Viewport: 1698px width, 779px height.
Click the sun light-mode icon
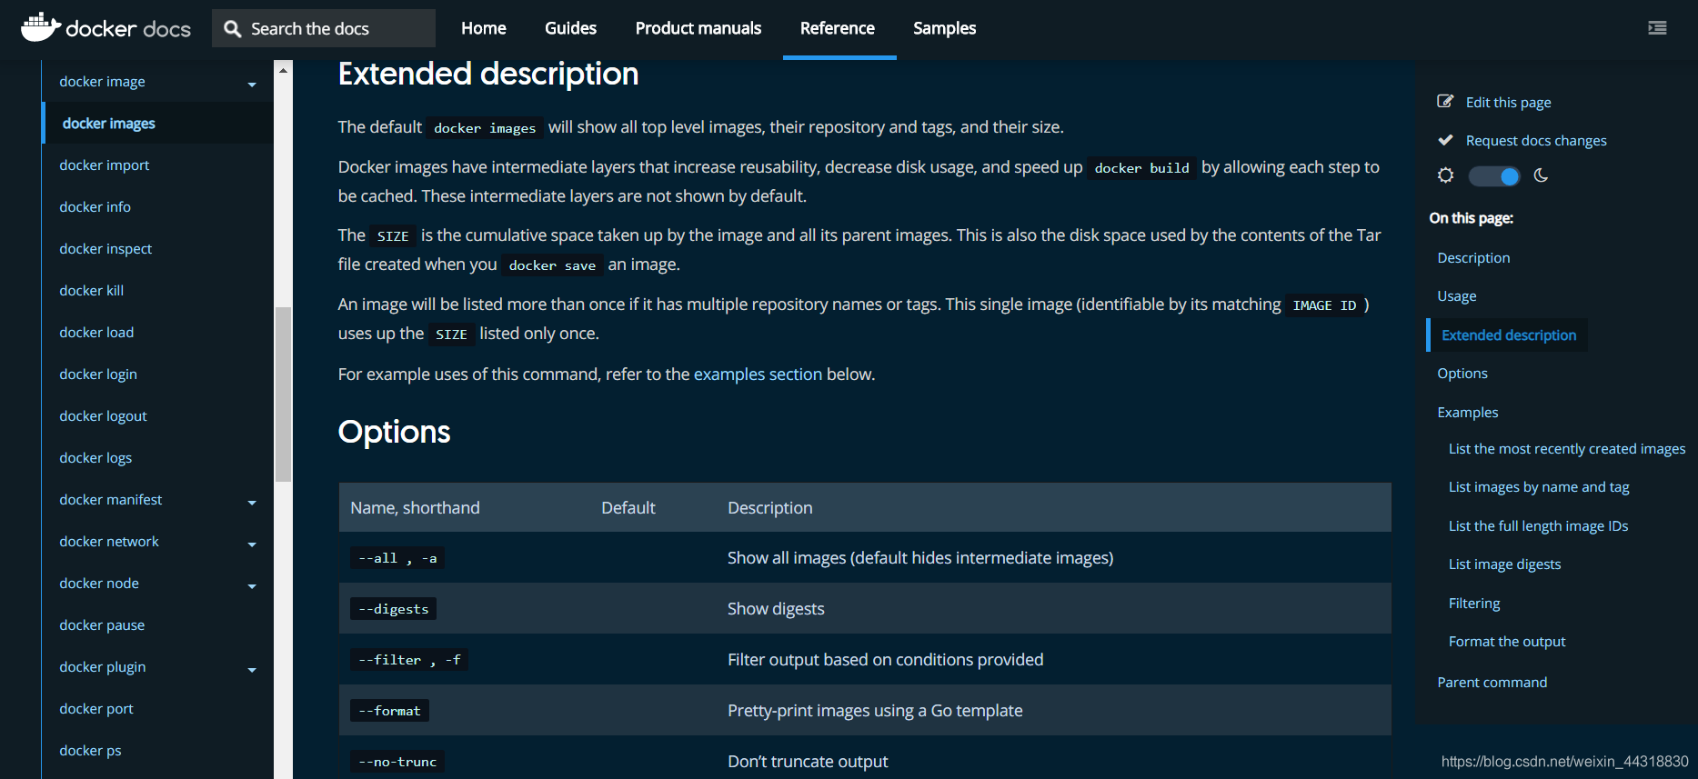1446,175
